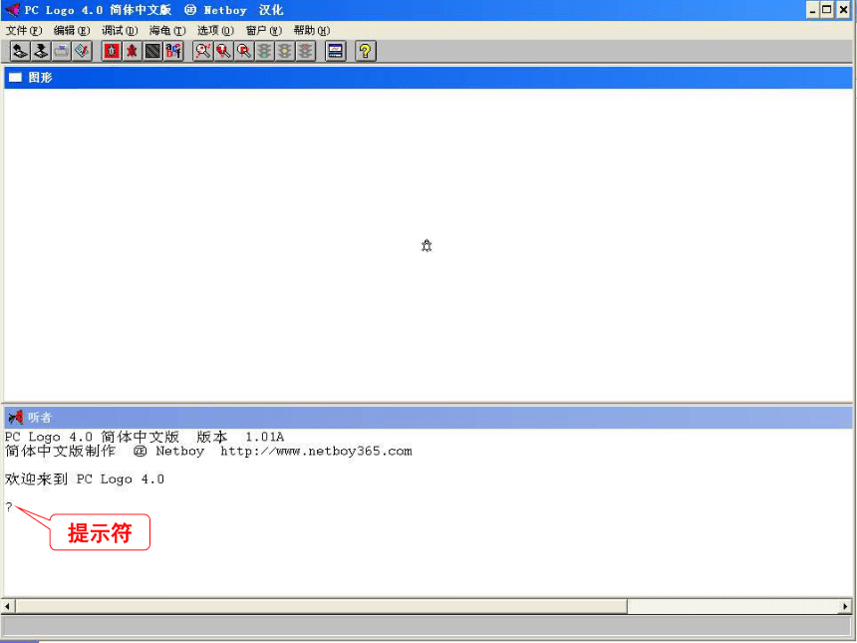Click the left arrow of horizontal scrollbar
This screenshot has width=857, height=643.
tap(8, 606)
